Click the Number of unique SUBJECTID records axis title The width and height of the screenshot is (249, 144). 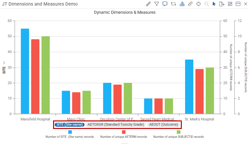coord(246,67)
